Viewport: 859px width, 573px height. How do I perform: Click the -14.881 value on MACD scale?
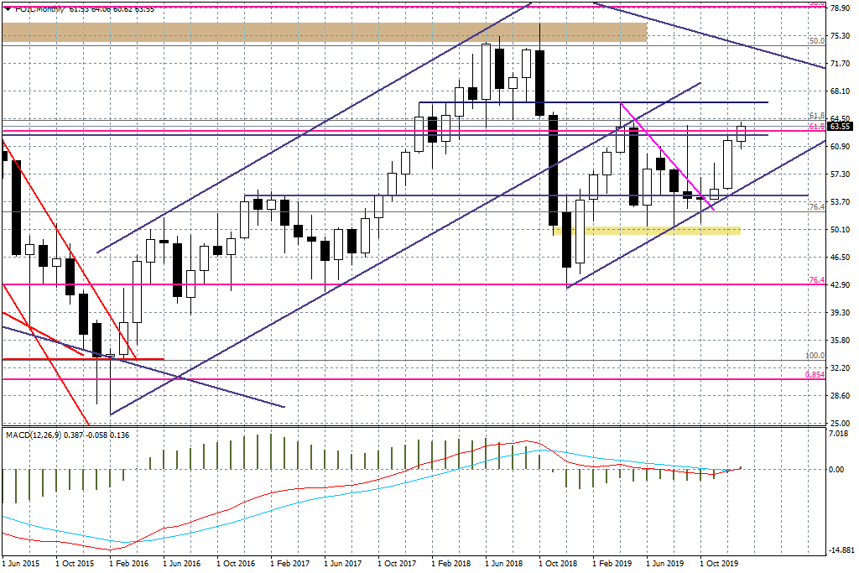point(841,550)
